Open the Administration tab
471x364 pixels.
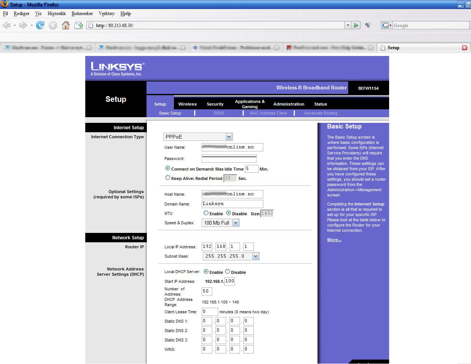[289, 104]
